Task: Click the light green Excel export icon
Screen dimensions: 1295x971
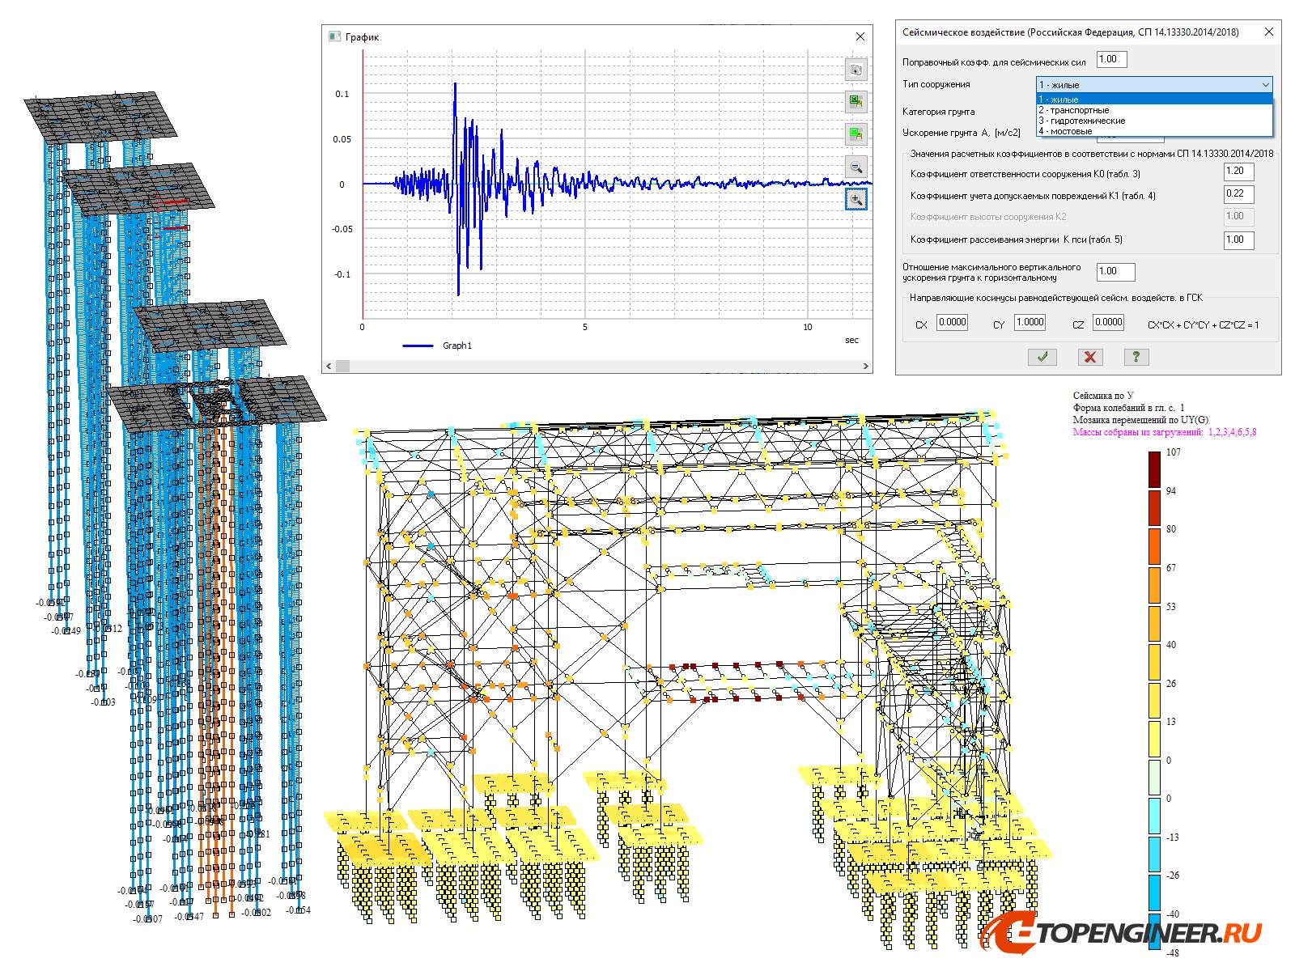Action: click(x=856, y=134)
